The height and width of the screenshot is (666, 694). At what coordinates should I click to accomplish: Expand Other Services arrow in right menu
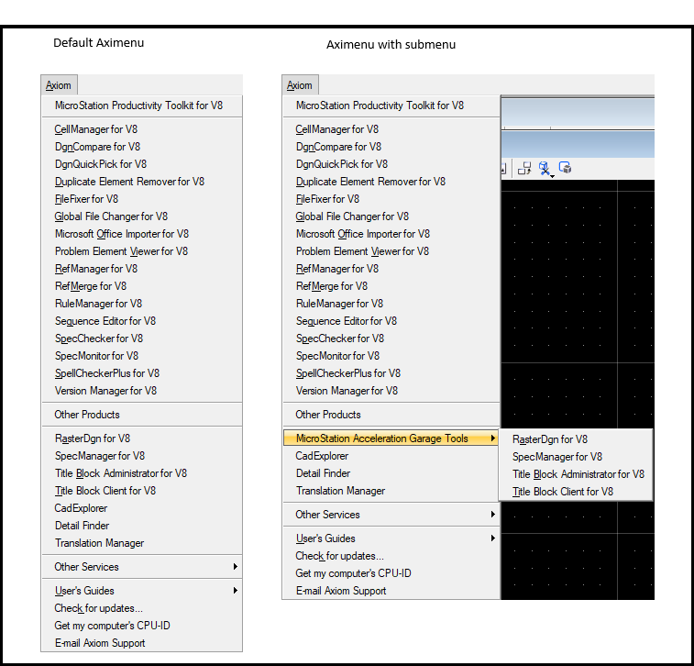click(493, 514)
